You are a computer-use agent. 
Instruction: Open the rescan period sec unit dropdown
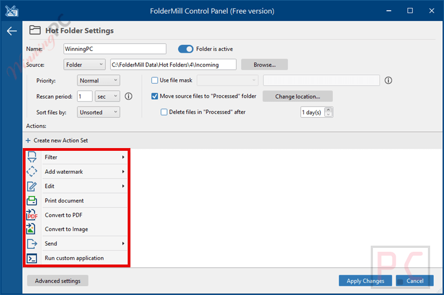click(x=107, y=96)
